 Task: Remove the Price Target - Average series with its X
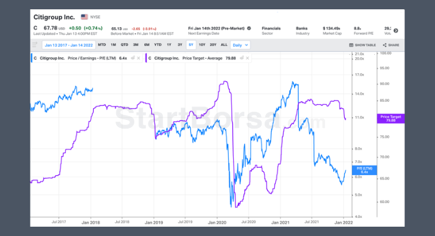(247, 58)
